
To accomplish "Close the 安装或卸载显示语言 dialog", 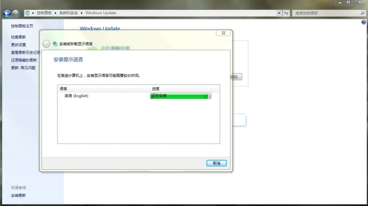I will 224,33.
